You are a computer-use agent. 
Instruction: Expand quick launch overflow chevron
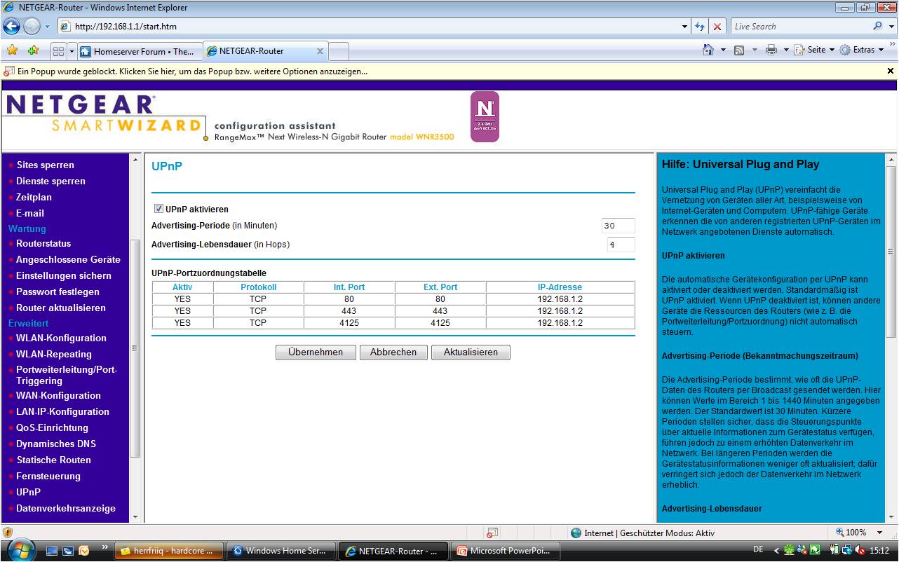coord(105,547)
